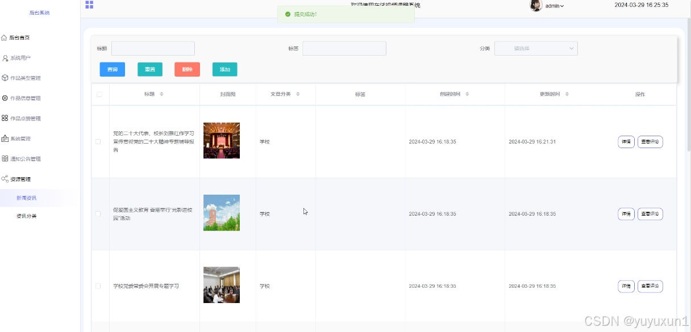Select 新闻资讯 in the sidebar
691x332 pixels.
[x=26, y=198]
